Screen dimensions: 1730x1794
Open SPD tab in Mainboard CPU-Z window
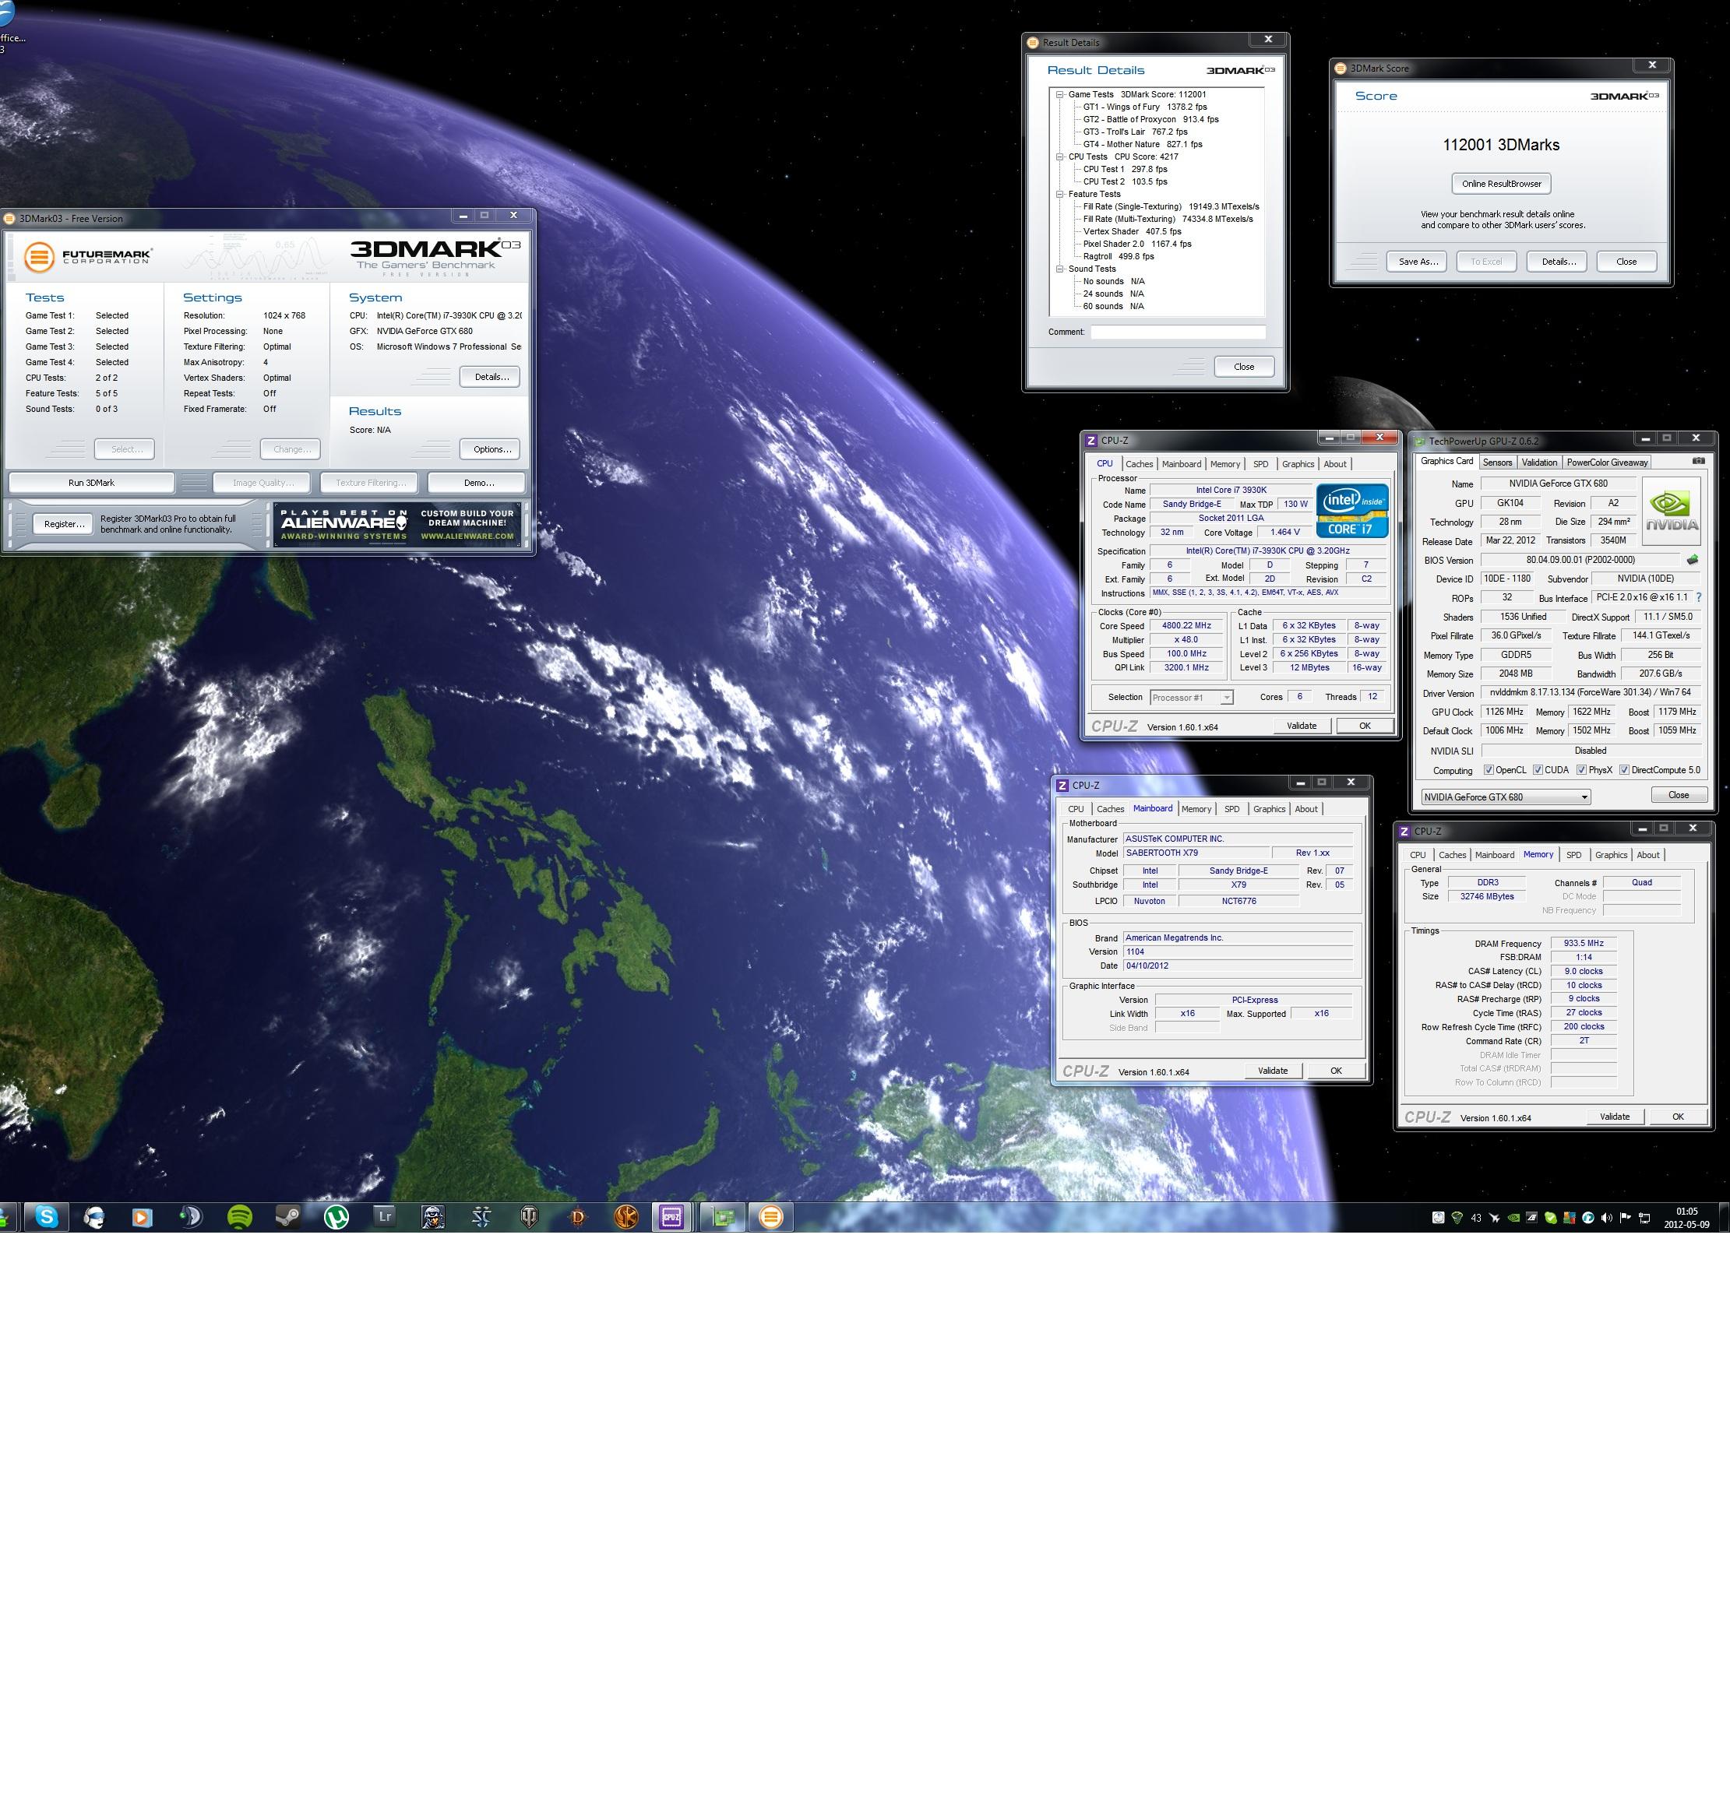1231,809
